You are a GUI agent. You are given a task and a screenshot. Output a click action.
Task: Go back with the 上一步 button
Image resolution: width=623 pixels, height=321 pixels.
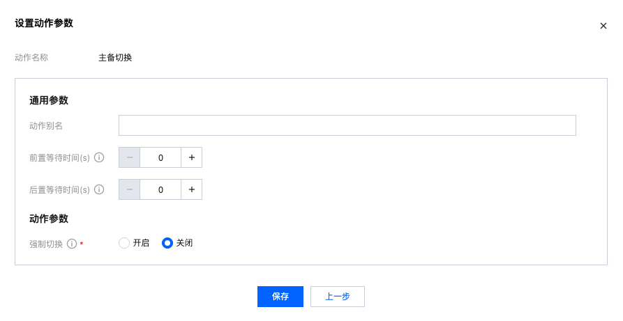pos(338,297)
